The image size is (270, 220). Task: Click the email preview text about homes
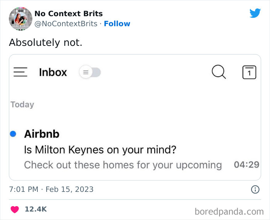[123, 165]
